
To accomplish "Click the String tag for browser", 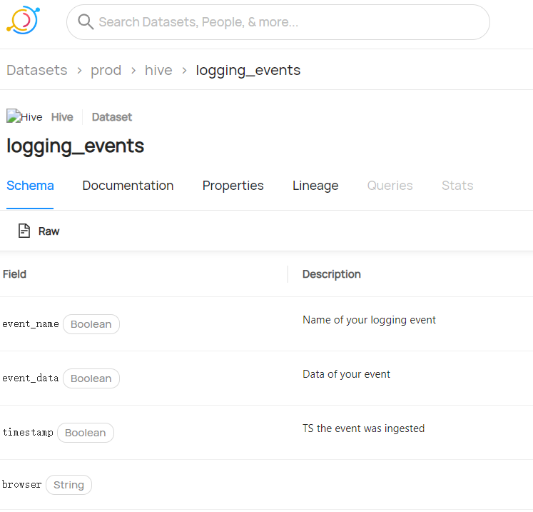I will pos(68,485).
